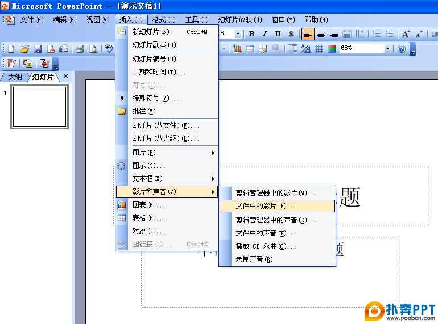
Task: Choose 新幻灯片(N) from Insert menu
Action: coord(167,32)
